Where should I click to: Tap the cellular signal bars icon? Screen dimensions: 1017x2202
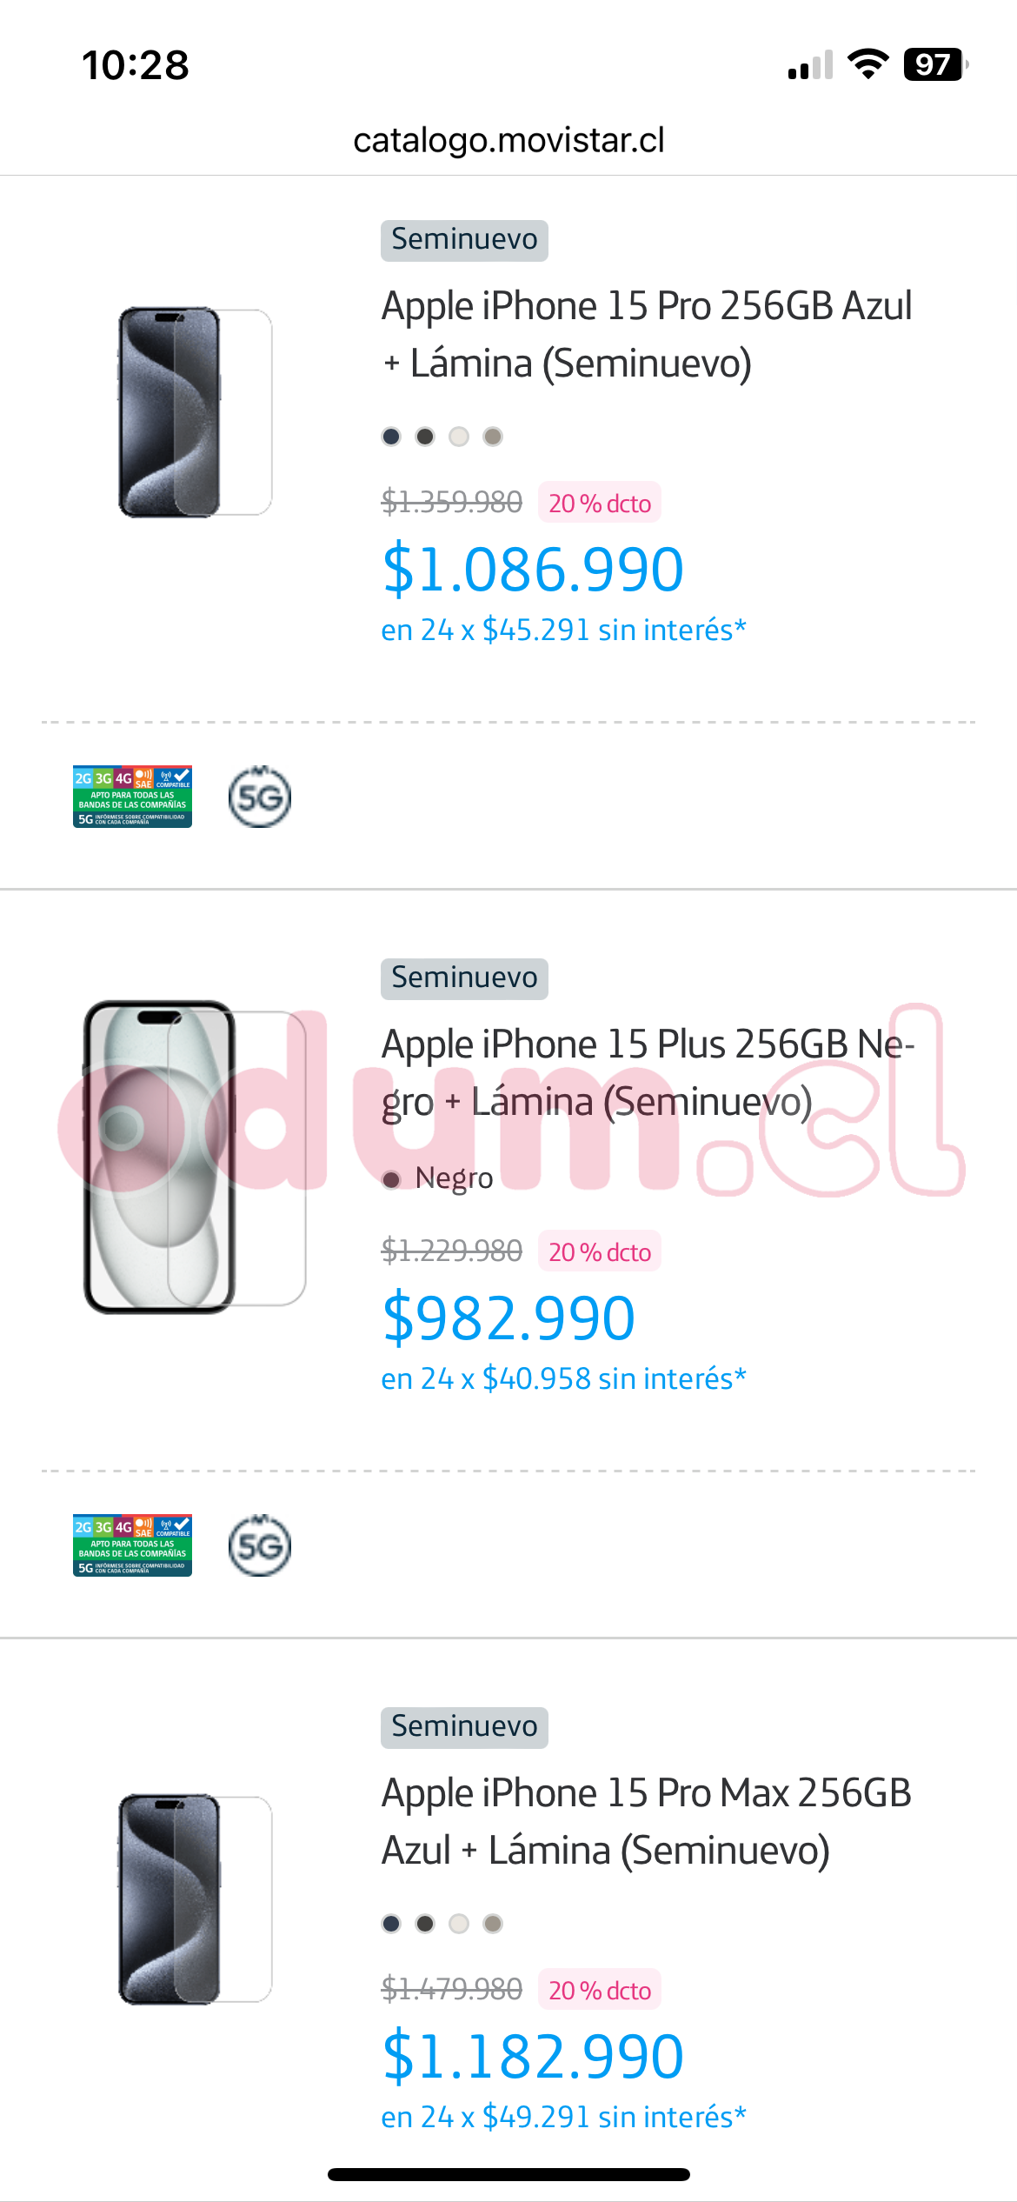point(810,66)
